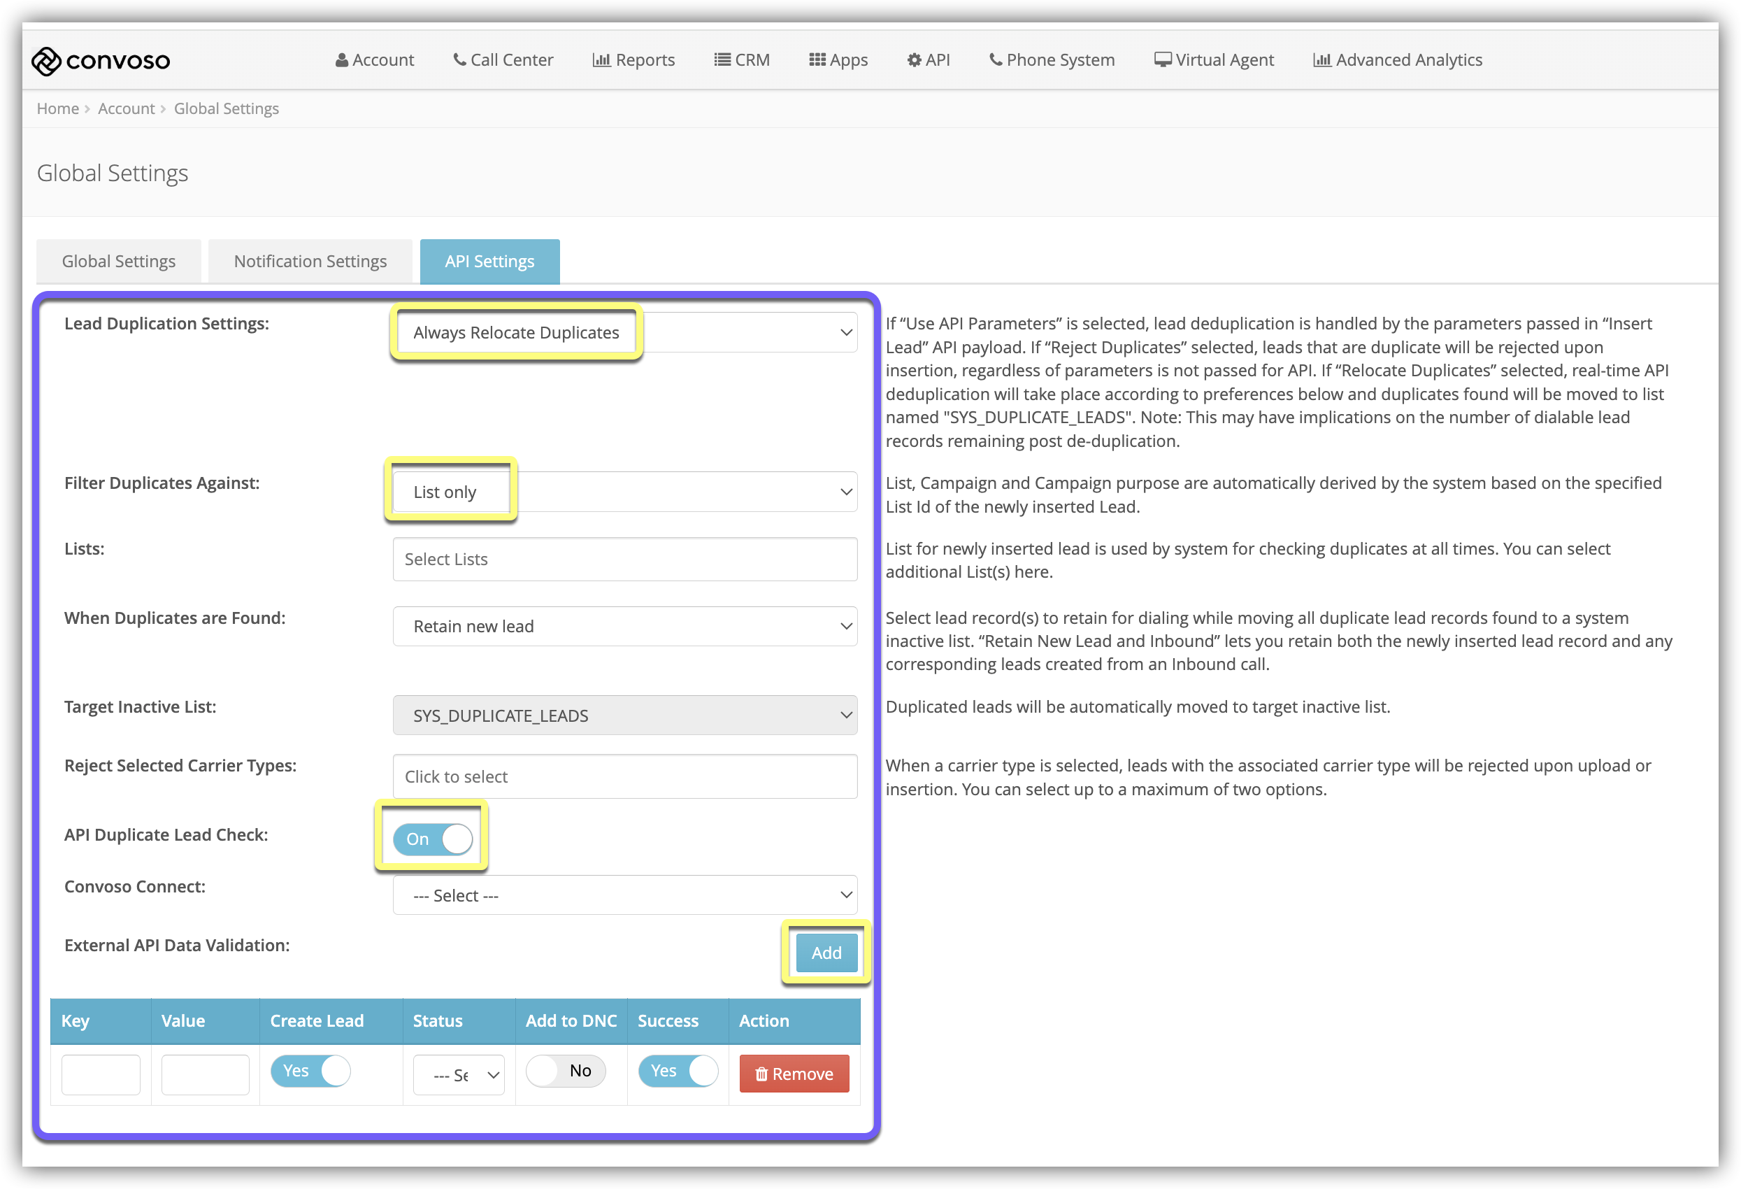Click the Convoso logo icon
Image resolution: width=1741 pixels, height=1189 pixels.
(x=45, y=62)
